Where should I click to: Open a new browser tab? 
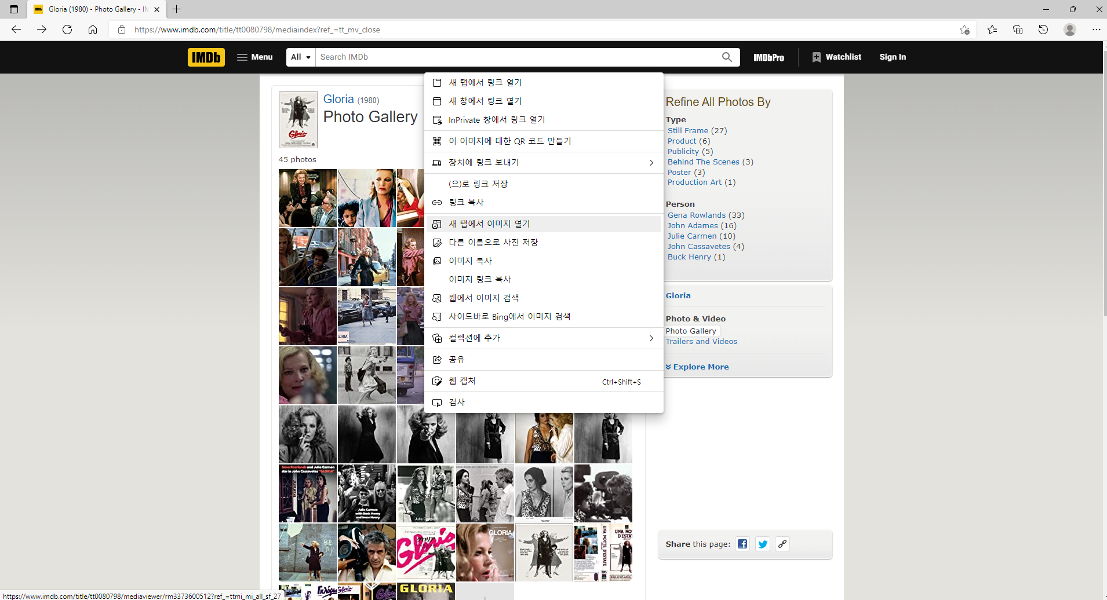[177, 9]
